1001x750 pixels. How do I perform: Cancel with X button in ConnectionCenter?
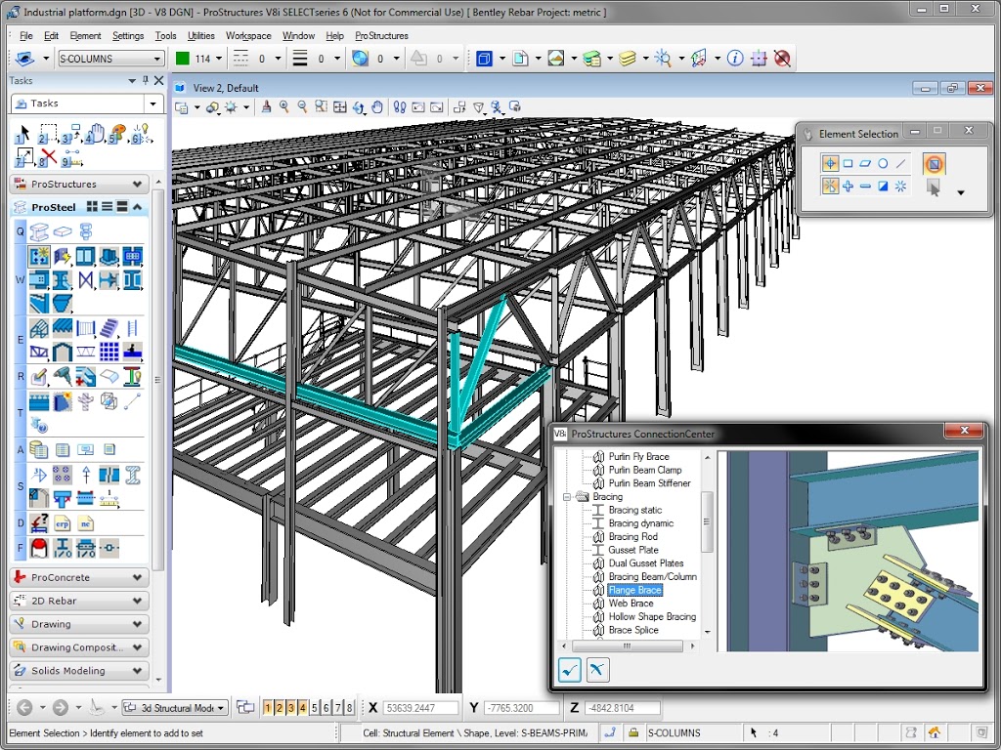pos(597,670)
